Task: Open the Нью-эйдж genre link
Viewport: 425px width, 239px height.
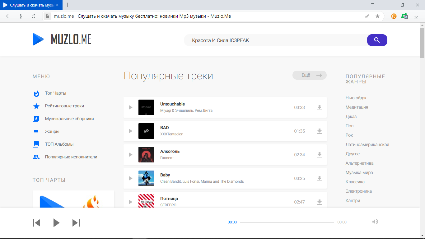Action: click(x=356, y=98)
